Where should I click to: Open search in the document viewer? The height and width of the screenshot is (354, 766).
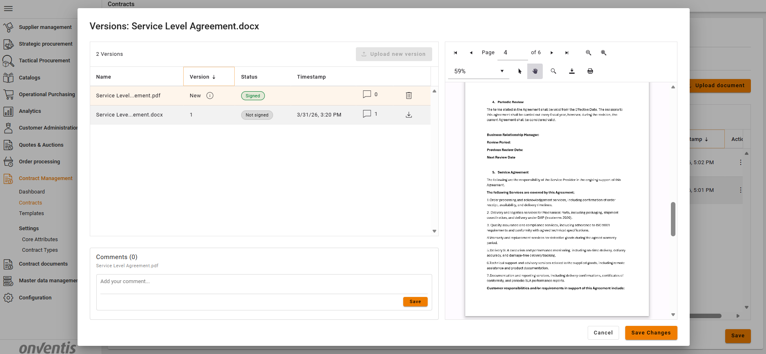point(553,71)
